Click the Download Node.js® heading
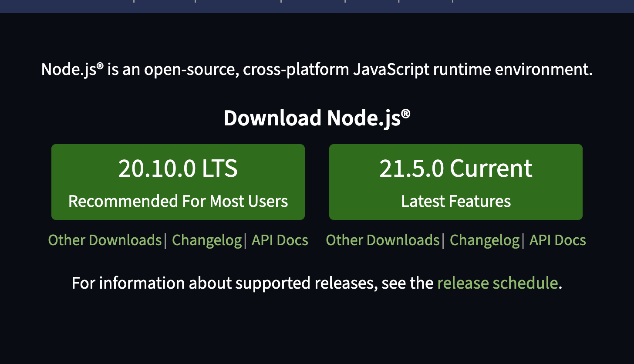Screen dimensions: 634x364 pyautogui.click(x=317, y=118)
